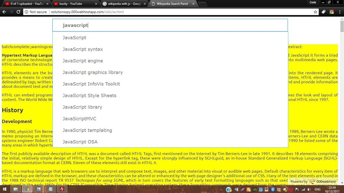Click the Not secure site info icon
The height and width of the screenshot is (193, 344).
coord(26,12)
